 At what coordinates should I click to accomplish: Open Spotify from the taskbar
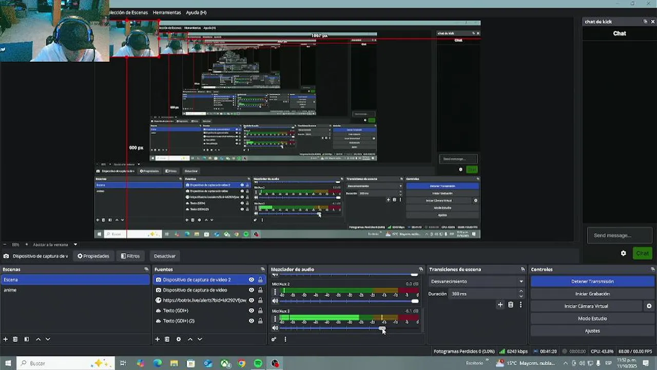[258, 363]
